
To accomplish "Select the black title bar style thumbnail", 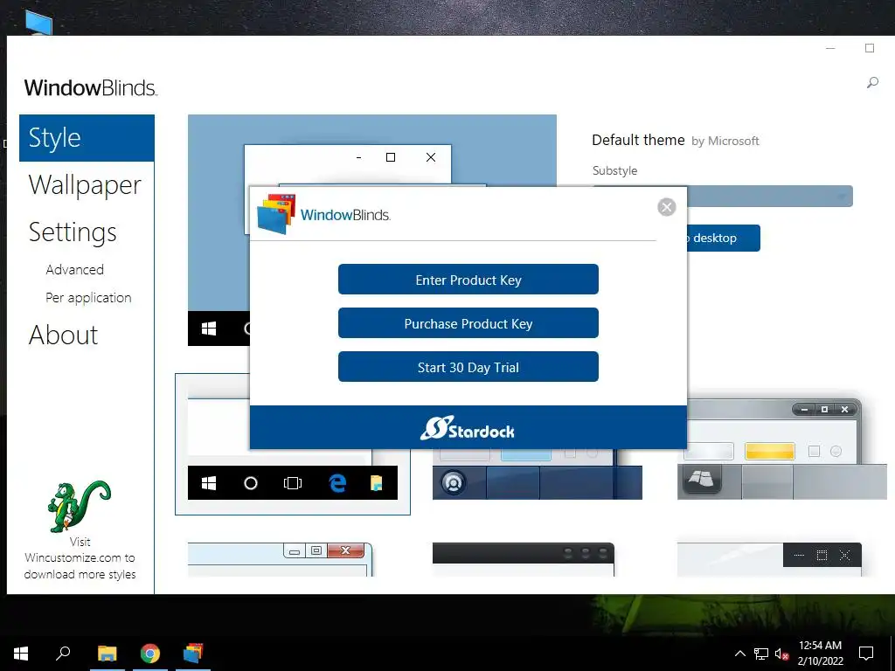I will pos(524,559).
